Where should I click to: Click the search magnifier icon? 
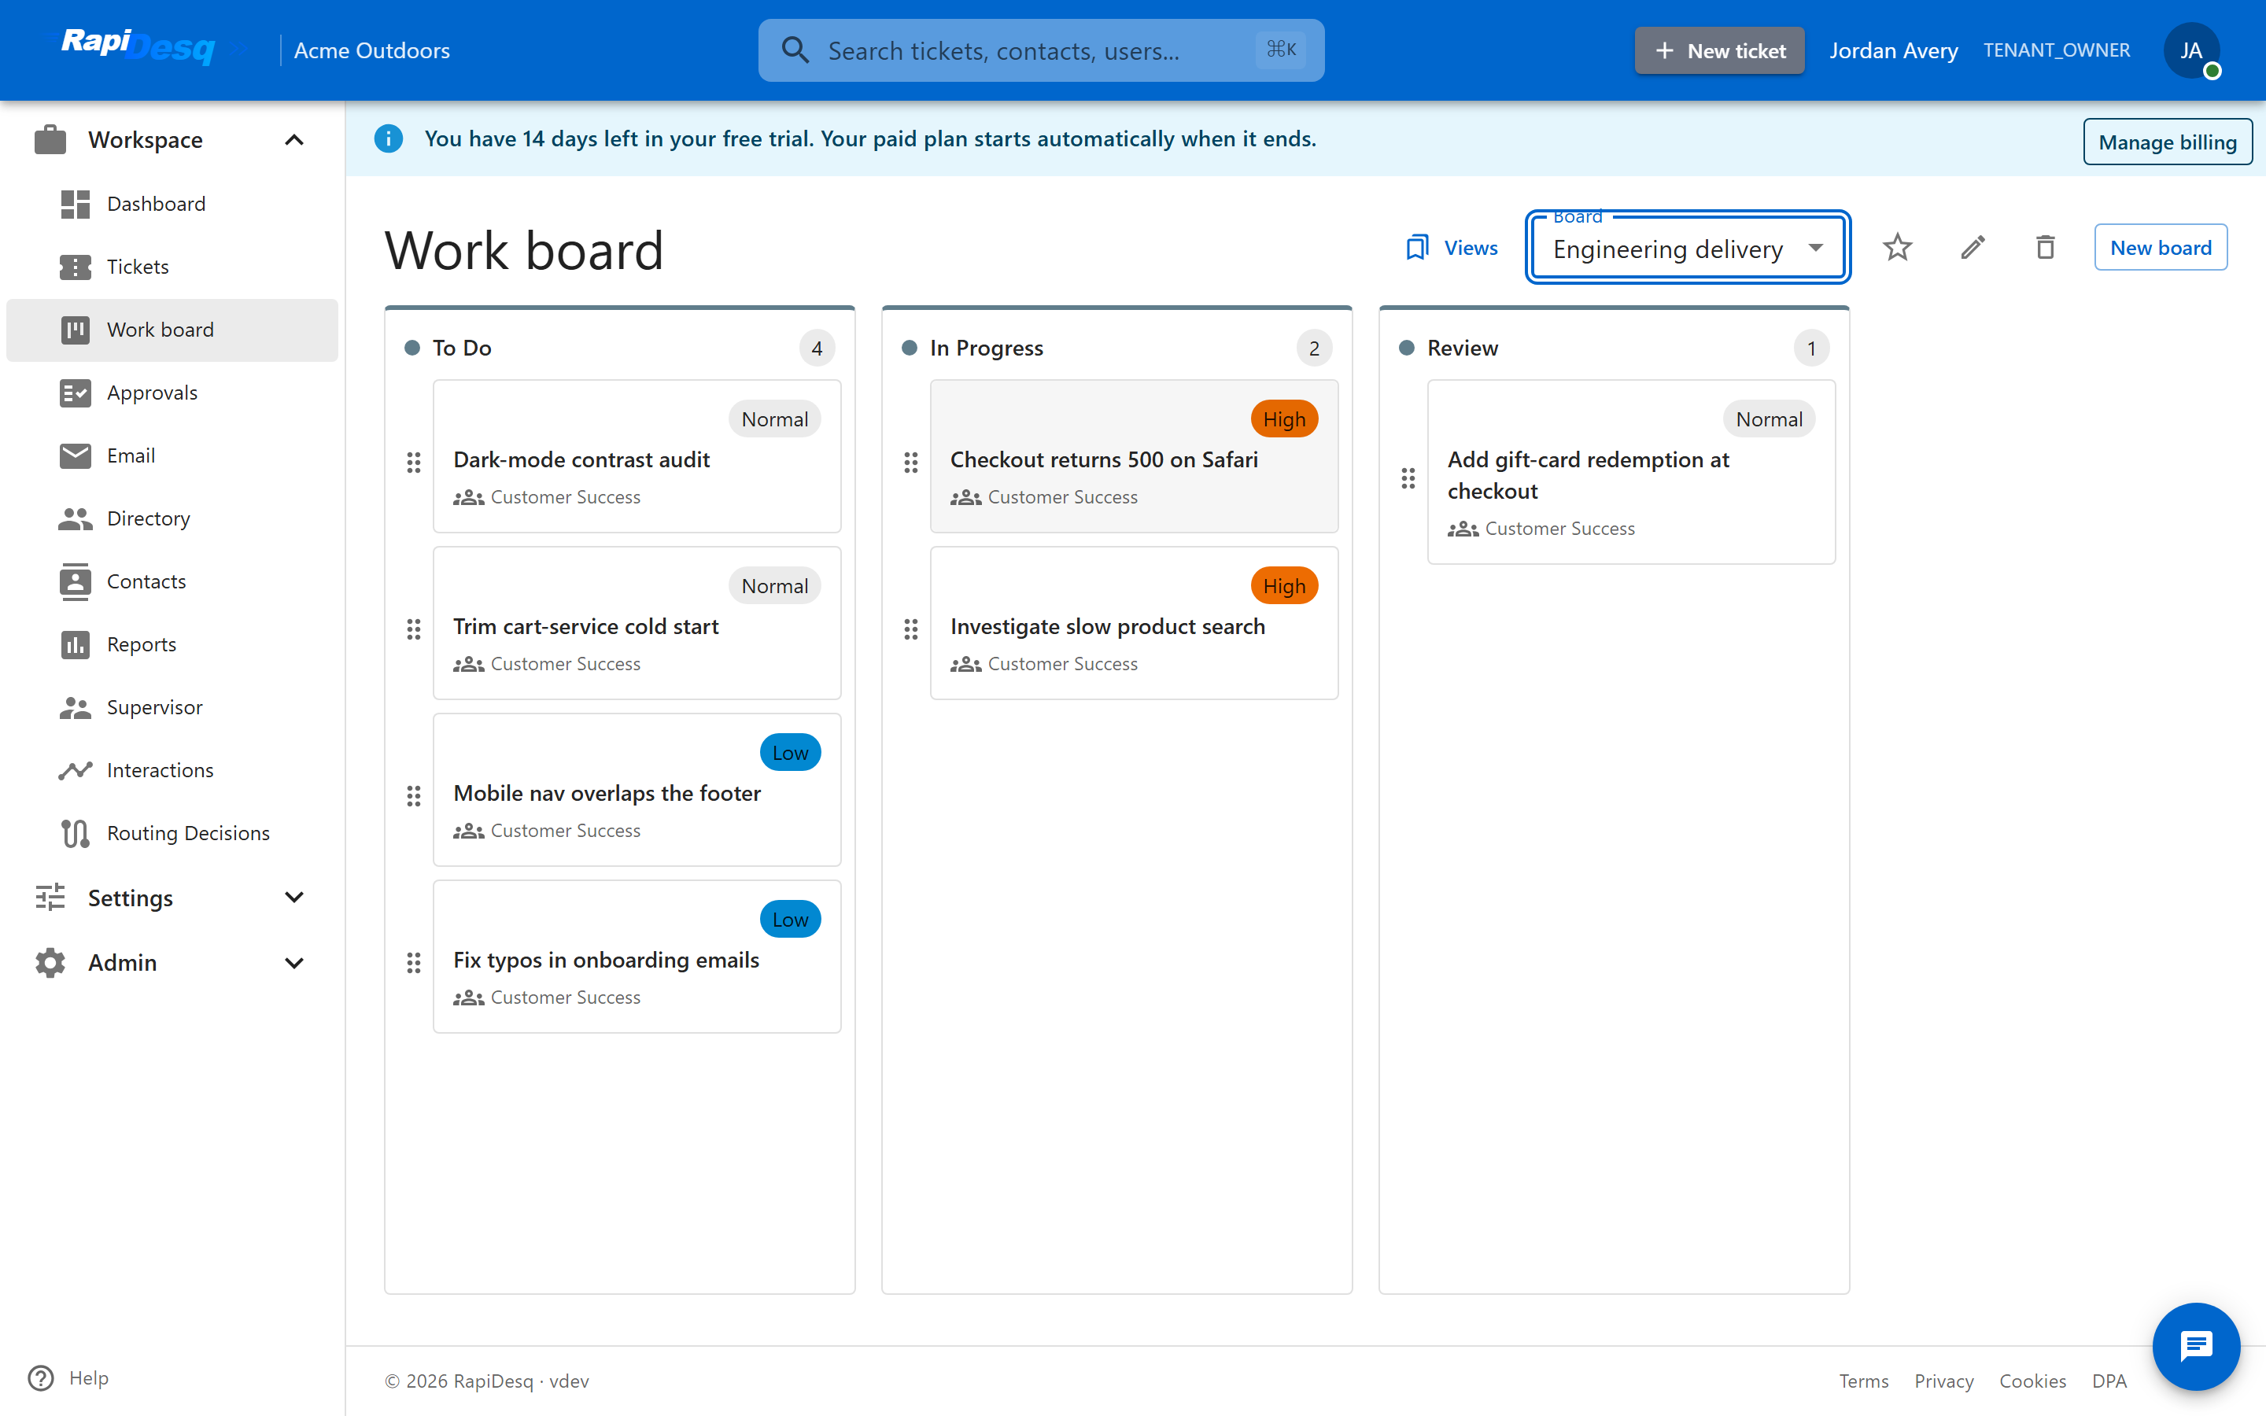[x=795, y=50]
